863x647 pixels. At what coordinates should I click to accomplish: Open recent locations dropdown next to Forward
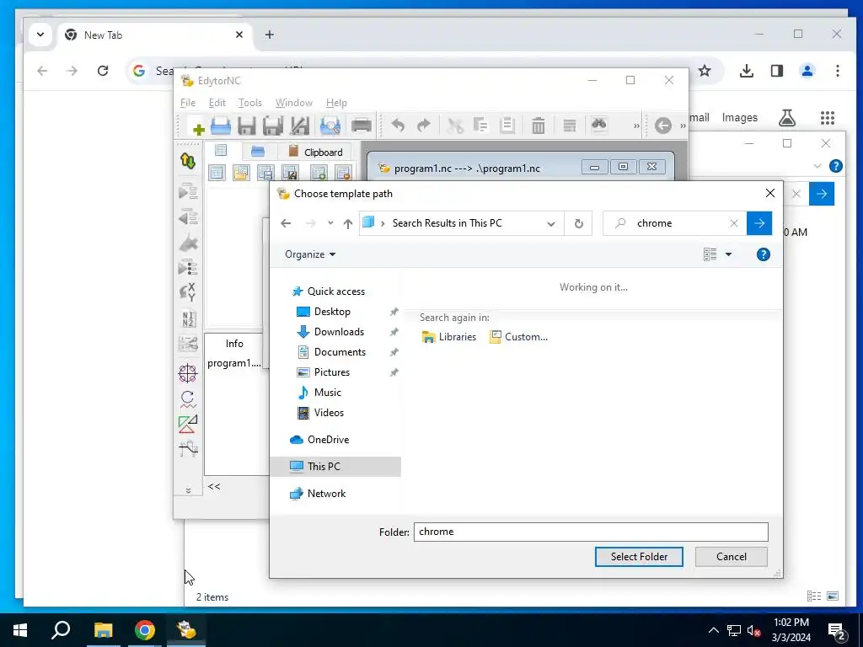click(x=330, y=223)
